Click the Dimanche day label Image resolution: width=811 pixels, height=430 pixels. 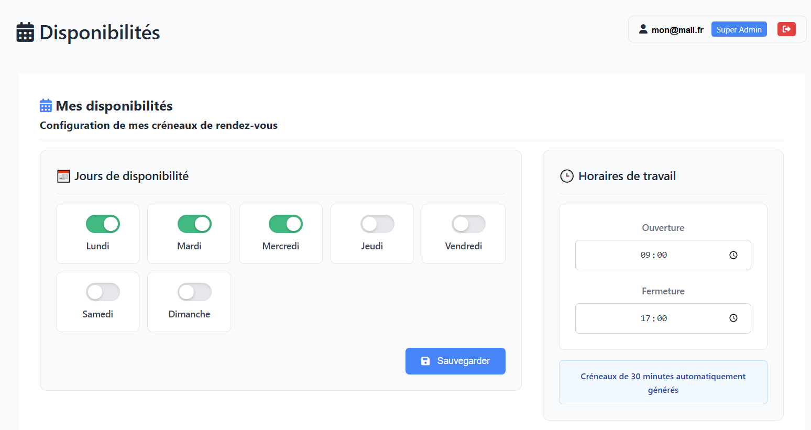pos(189,314)
